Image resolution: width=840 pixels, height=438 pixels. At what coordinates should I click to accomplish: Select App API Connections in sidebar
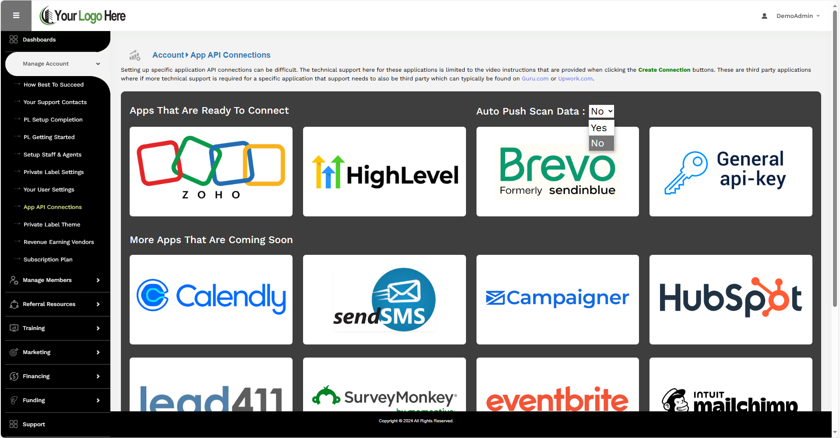coord(53,207)
